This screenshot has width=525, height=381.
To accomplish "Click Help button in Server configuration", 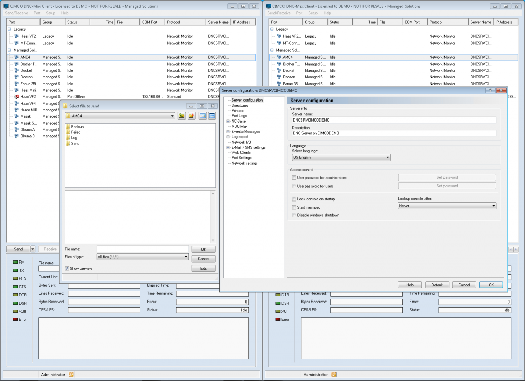I will coord(410,285).
